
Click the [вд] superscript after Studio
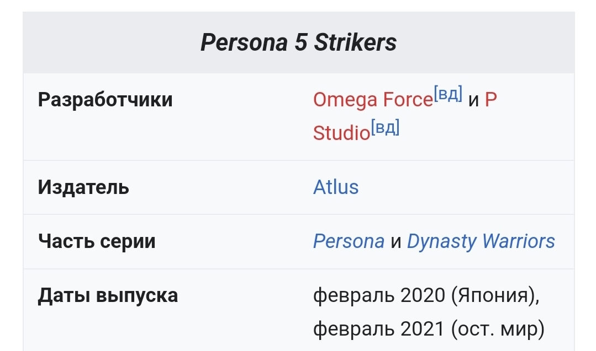coord(385,128)
